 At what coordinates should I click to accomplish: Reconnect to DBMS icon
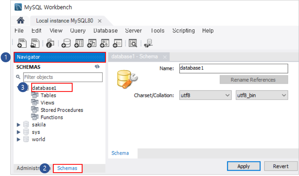click(148, 43)
